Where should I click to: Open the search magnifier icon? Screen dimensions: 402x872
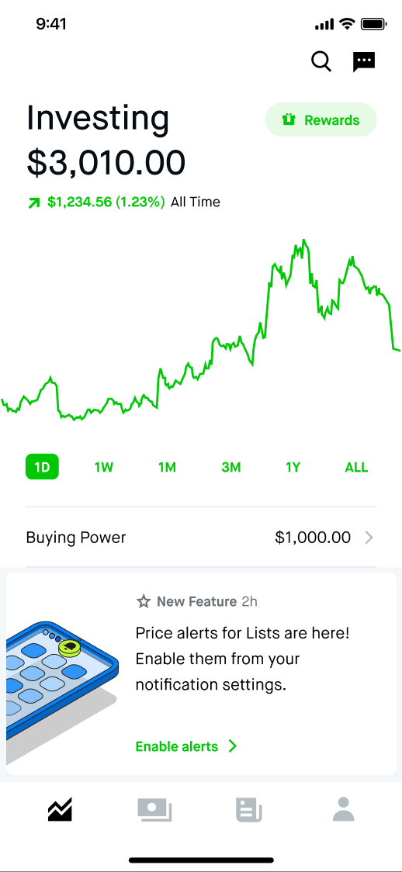(321, 61)
